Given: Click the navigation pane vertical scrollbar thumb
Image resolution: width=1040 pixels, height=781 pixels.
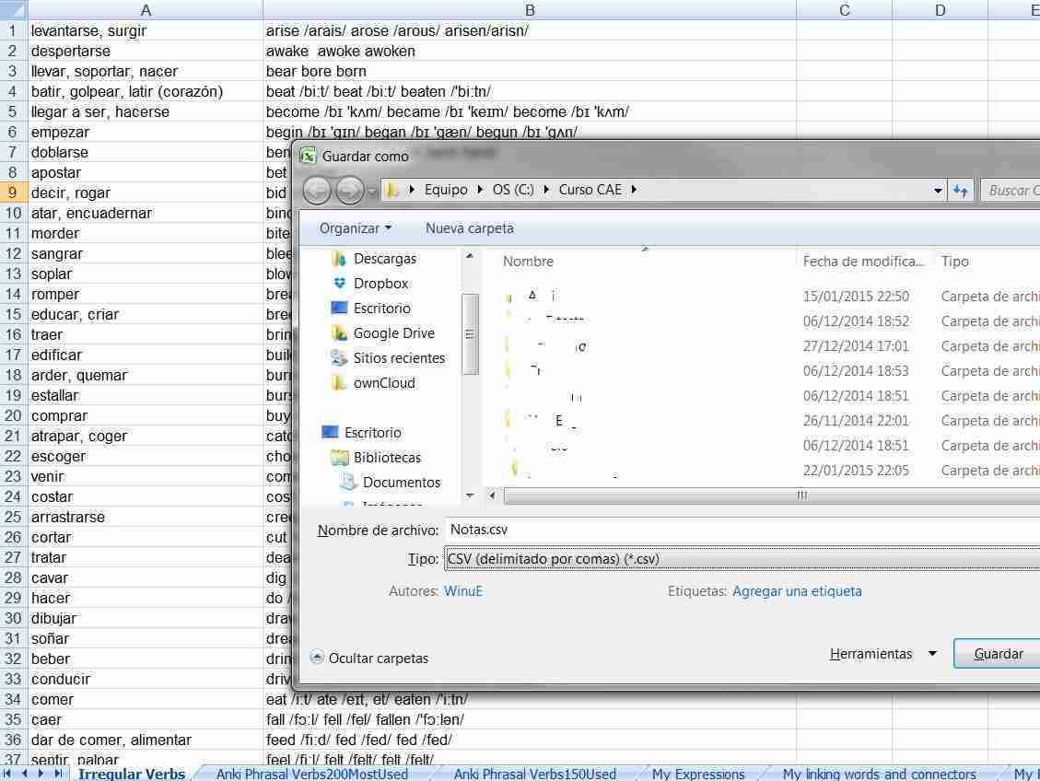Looking at the screenshot, I should click(470, 334).
